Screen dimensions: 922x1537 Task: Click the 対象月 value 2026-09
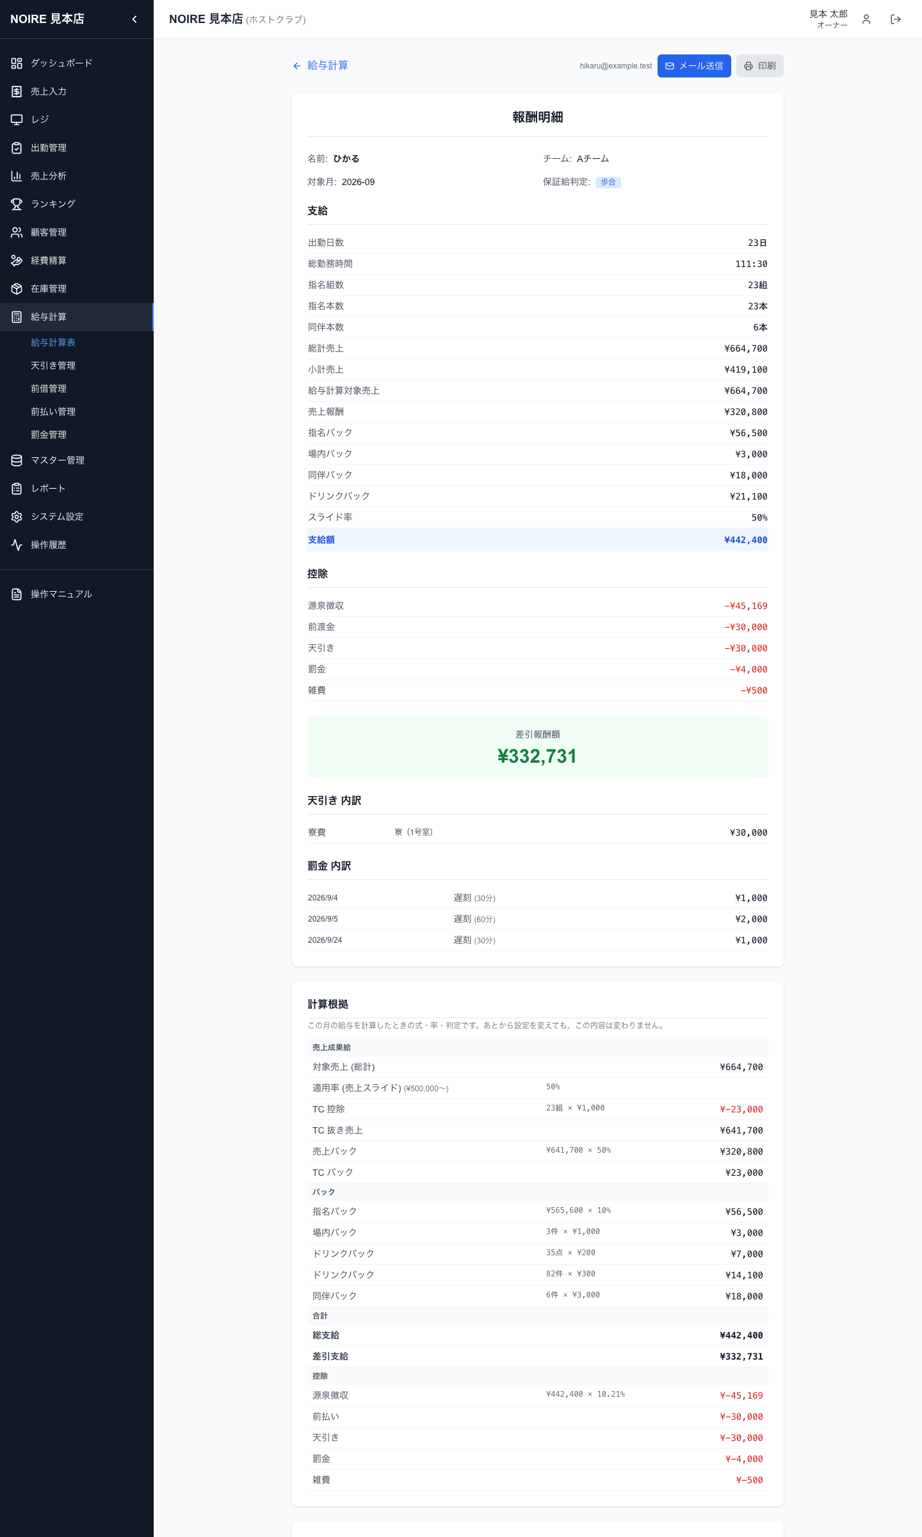pos(359,182)
